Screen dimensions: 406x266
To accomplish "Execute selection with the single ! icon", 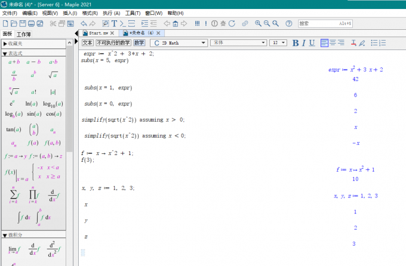I will point(206,23).
